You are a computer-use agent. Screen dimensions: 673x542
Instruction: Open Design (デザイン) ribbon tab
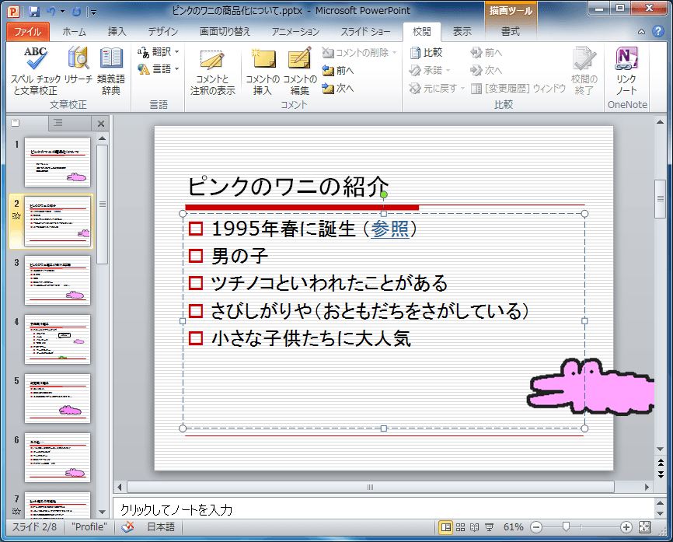point(162,31)
